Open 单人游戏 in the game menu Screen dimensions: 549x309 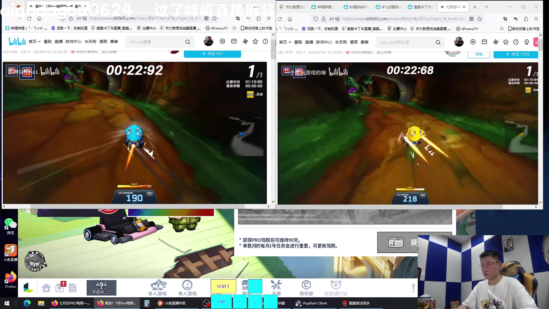(187, 288)
